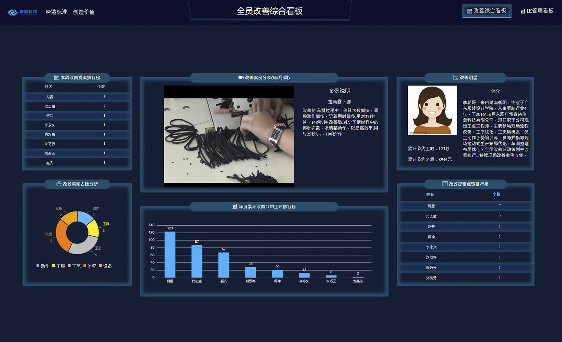Click the bar chart icon beside 年度累计改善节约工时排行榜
This screenshot has width=562, height=342.
[x=235, y=206]
